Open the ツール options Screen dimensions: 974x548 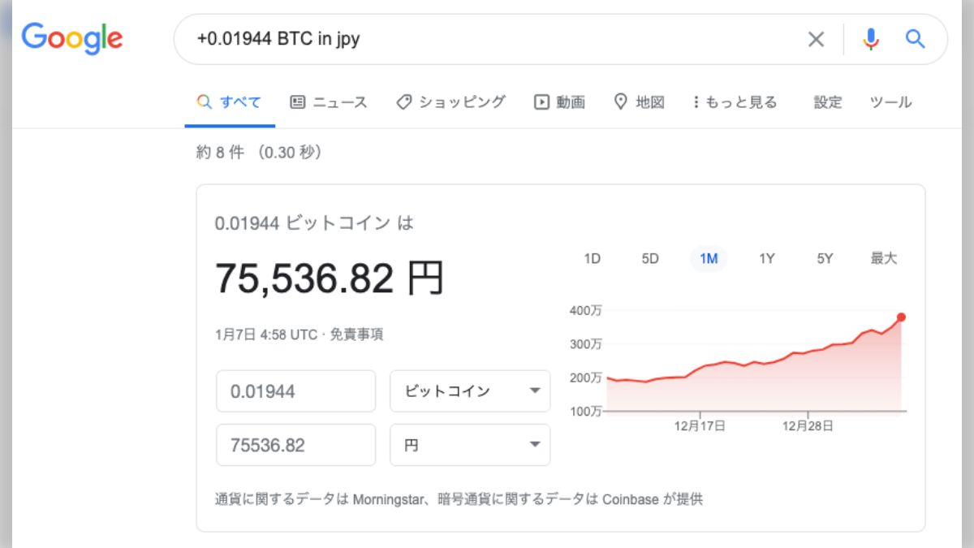pos(890,102)
